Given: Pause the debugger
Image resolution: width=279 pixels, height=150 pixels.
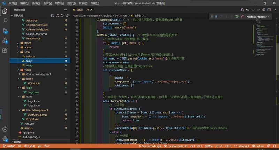Looking at the screenshot, I should 216,16.
